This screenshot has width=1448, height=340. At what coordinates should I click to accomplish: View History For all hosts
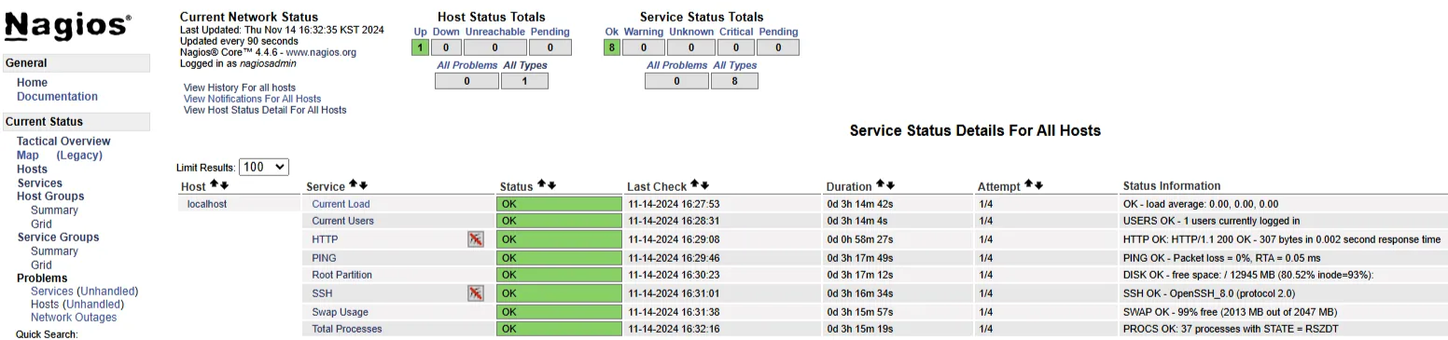(240, 88)
